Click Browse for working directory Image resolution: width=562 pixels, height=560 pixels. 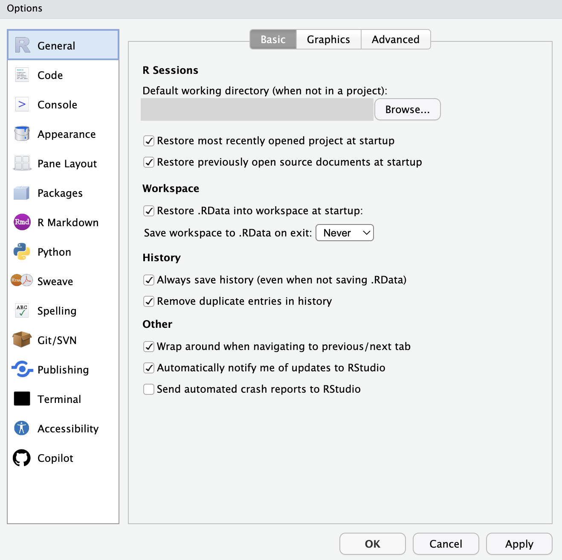point(407,110)
